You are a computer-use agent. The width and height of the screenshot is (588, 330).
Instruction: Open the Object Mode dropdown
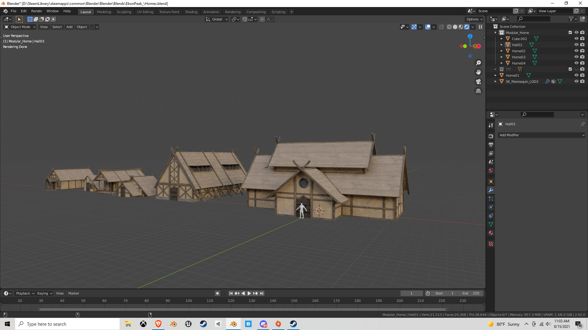[x=20, y=27]
